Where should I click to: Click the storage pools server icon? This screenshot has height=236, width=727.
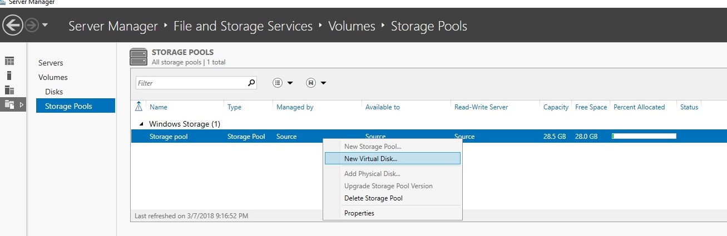point(139,57)
